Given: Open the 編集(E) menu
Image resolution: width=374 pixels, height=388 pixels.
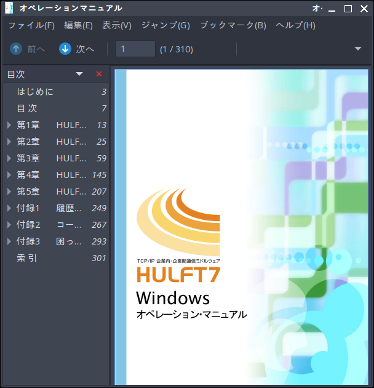Looking at the screenshot, I should pos(78,25).
